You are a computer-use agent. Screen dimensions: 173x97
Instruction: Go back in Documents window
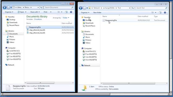[5, 8]
